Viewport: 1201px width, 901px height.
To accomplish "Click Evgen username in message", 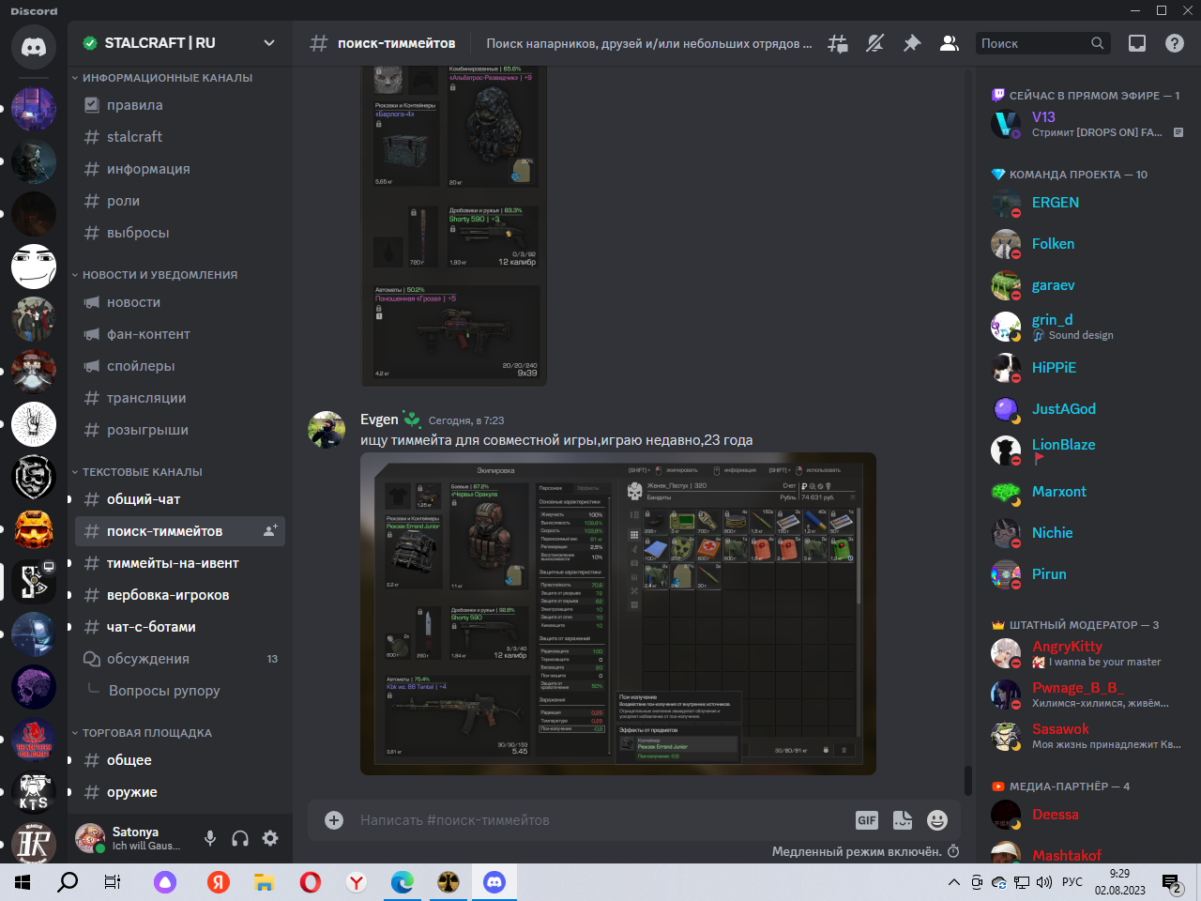I will coord(379,420).
